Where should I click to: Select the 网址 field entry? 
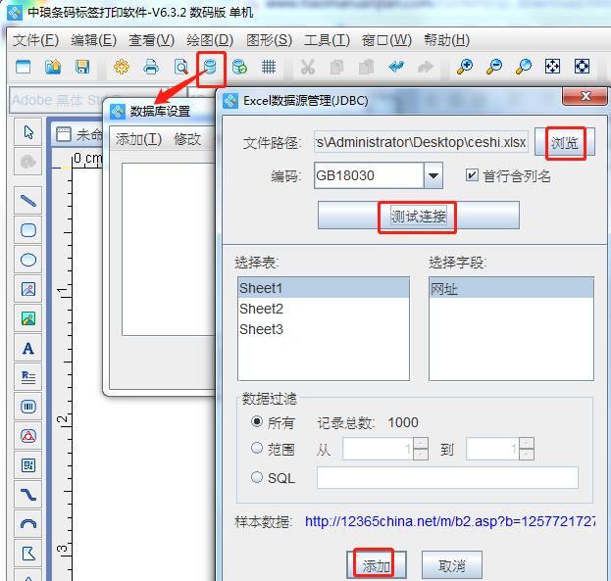(511, 289)
